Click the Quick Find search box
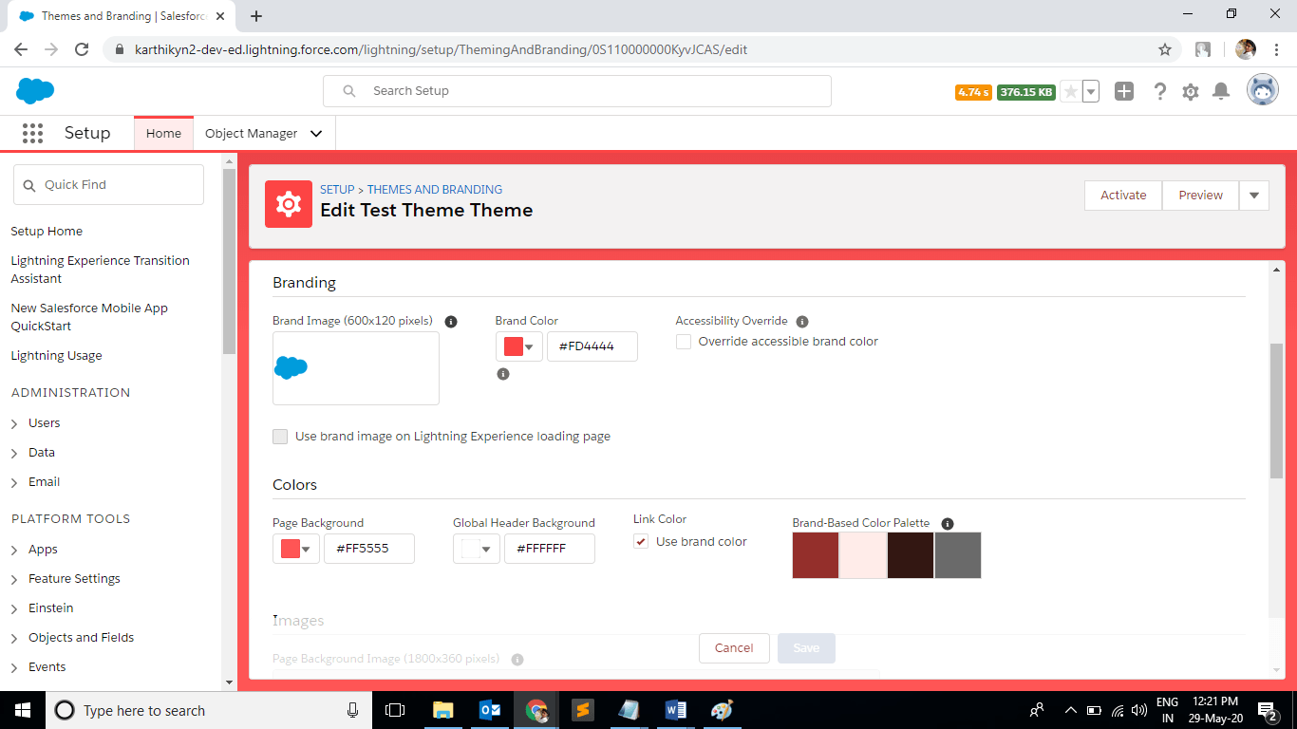Viewport: 1297px width, 729px height. click(108, 184)
